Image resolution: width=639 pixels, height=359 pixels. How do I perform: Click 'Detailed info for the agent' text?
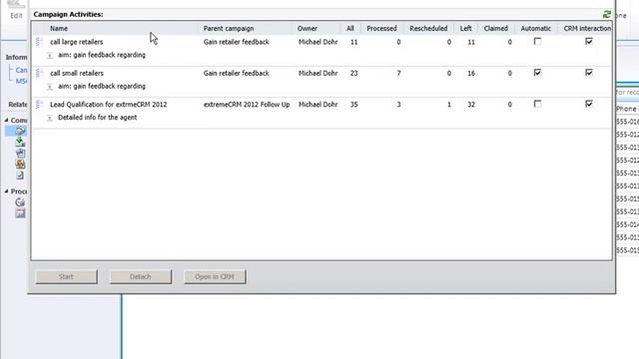[x=98, y=118]
